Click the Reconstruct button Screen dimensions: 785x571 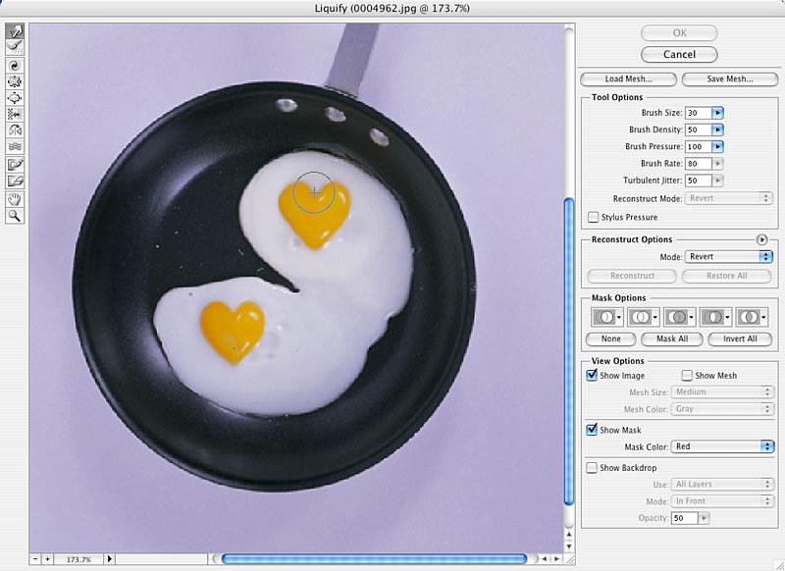(632, 276)
